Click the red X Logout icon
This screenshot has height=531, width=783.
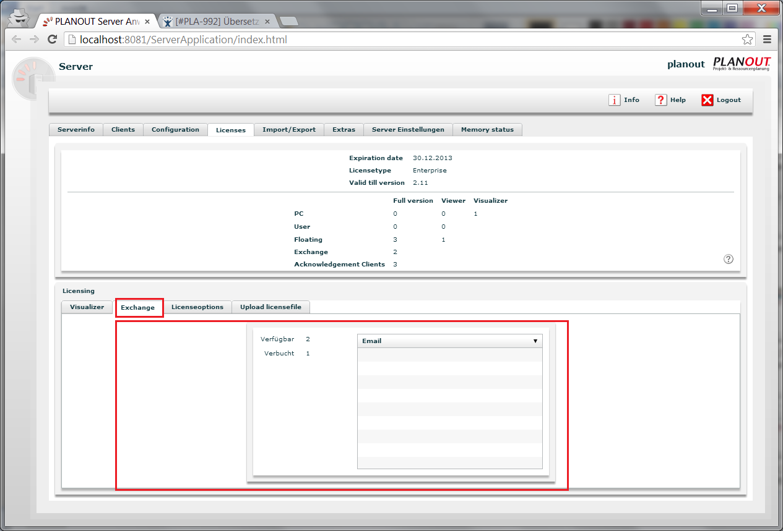(707, 100)
